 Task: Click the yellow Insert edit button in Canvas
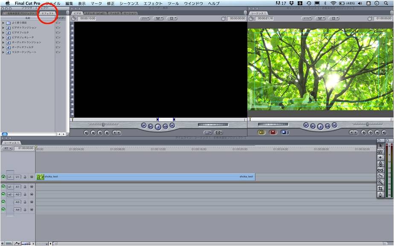[261, 132]
